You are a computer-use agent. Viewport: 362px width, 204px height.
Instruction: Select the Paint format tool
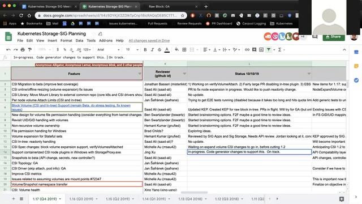pyautogui.click(x=30, y=50)
